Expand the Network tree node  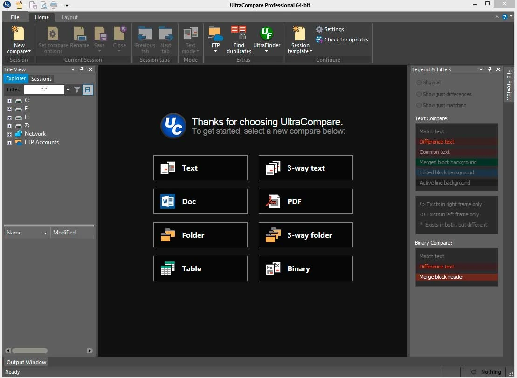click(x=10, y=134)
